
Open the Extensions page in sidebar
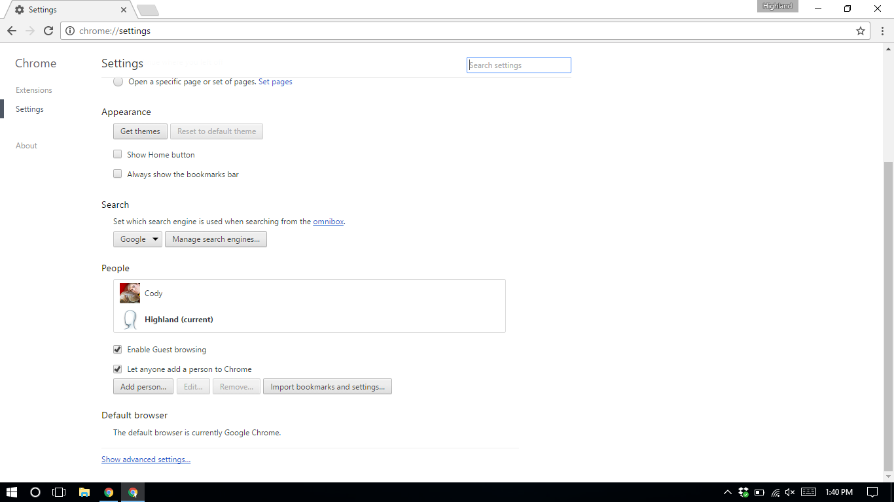click(34, 90)
